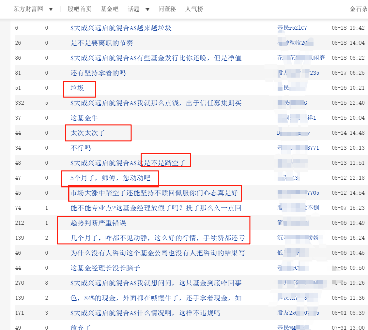368x330 pixels.
Task: Open author profile 基民r5Z1C7
Action: point(292,28)
